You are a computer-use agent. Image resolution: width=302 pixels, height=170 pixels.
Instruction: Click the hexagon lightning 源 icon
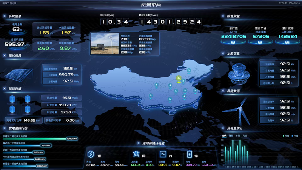[x=91, y=154]
